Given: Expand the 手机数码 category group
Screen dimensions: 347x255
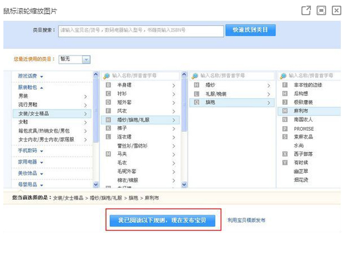Looking at the screenshot, I should [x=30, y=151].
